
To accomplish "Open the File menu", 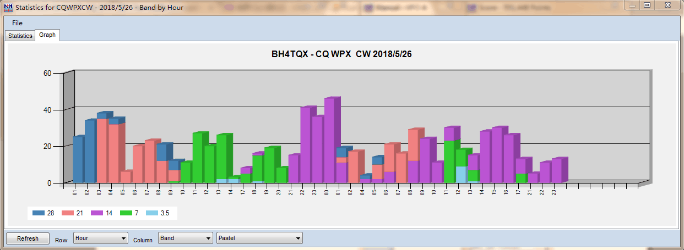I will (17, 23).
